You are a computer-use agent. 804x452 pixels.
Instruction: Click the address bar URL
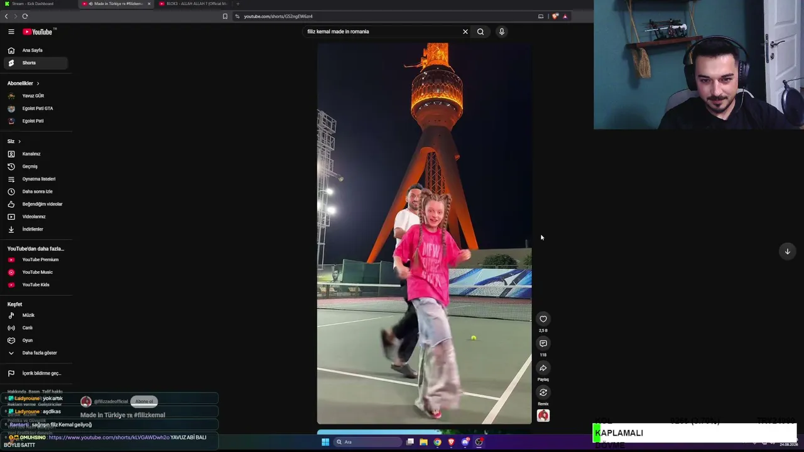tap(278, 16)
